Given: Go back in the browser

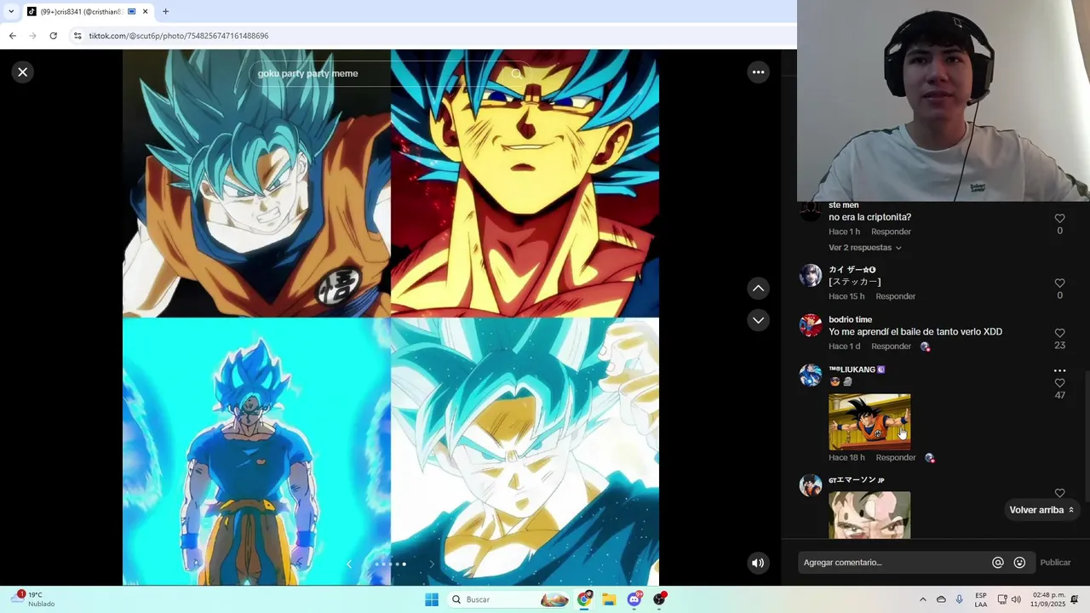Looking at the screenshot, I should [12, 36].
